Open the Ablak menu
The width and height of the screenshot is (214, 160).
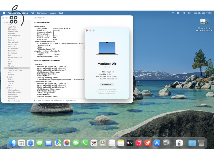53,13
